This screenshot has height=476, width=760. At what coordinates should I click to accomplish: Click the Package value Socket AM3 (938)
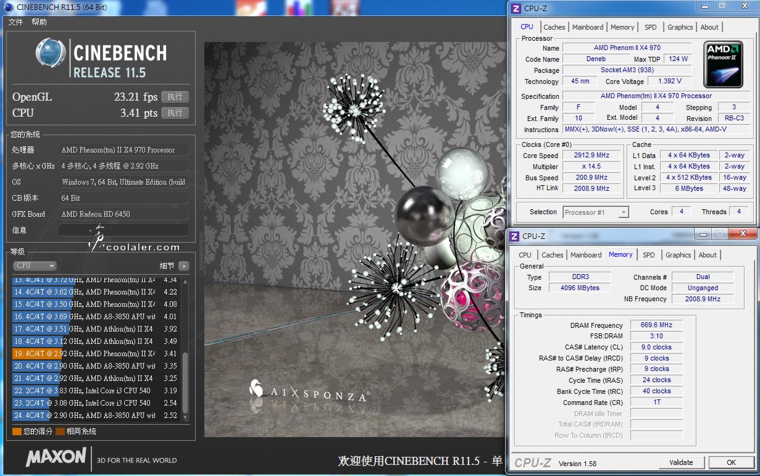coord(627,70)
